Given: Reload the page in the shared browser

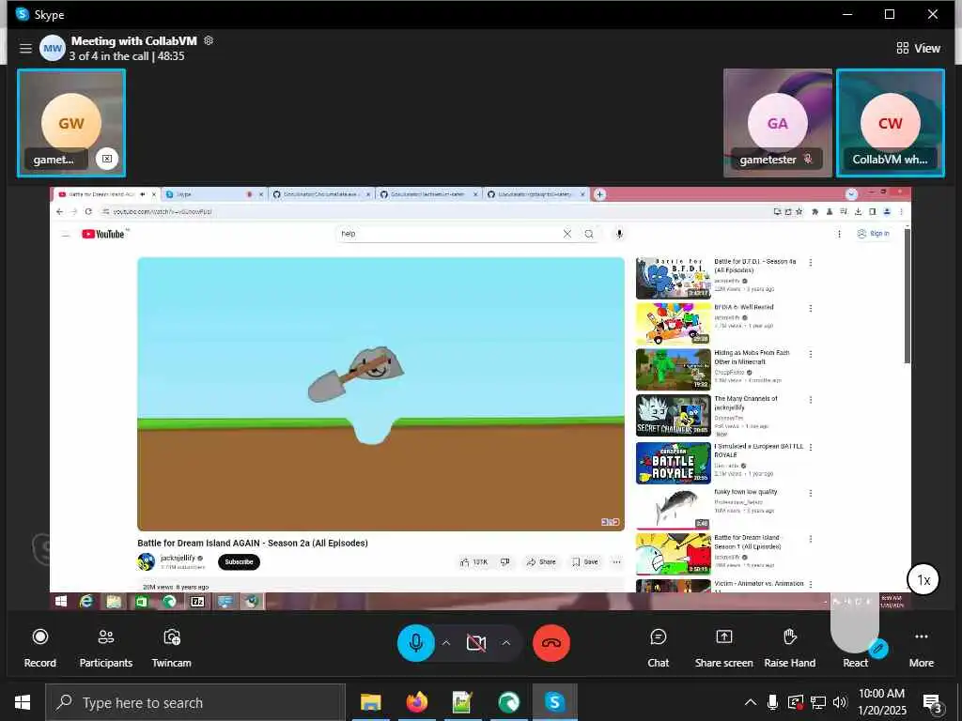Looking at the screenshot, I should point(88,211).
